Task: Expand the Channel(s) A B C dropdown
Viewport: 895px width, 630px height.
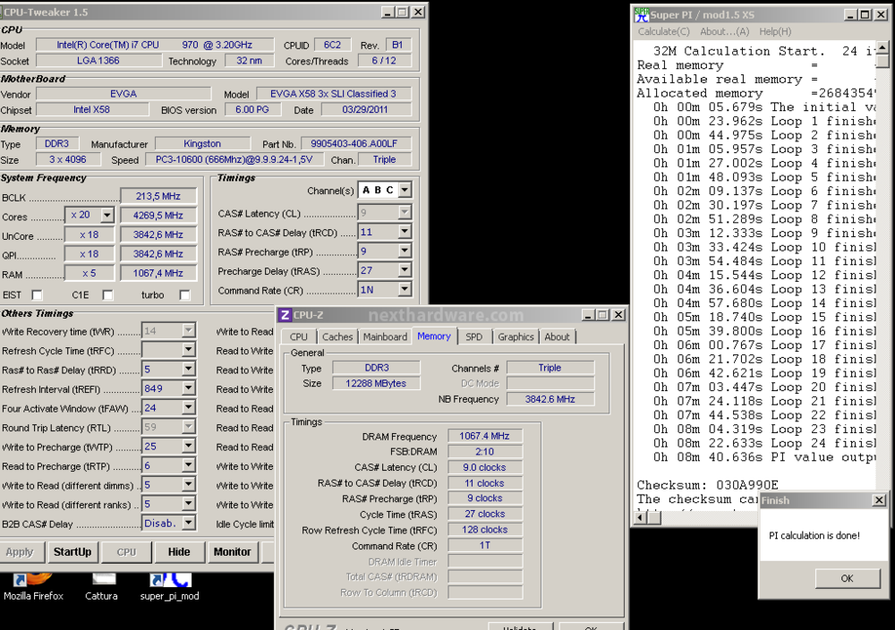Action: (405, 190)
